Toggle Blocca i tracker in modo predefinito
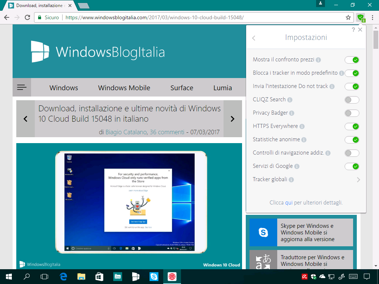The width and height of the screenshot is (379, 284). [x=352, y=73]
